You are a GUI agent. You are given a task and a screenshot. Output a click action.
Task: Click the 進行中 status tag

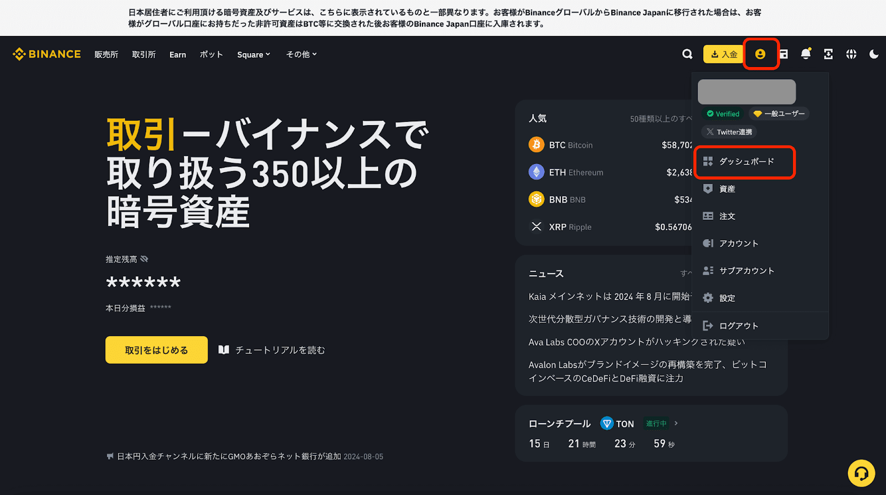656,423
